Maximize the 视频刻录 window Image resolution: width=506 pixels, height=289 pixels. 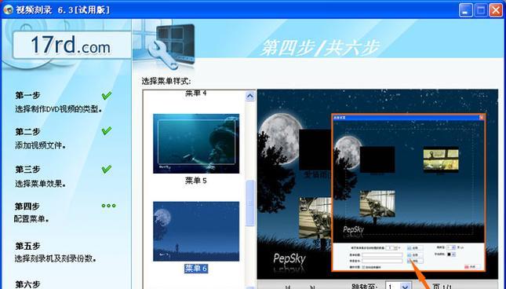(481, 10)
